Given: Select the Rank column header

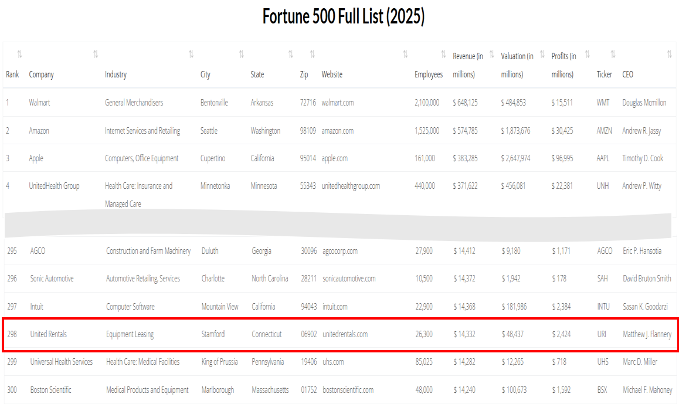Looking at the screenshot, I should [12, 74].
